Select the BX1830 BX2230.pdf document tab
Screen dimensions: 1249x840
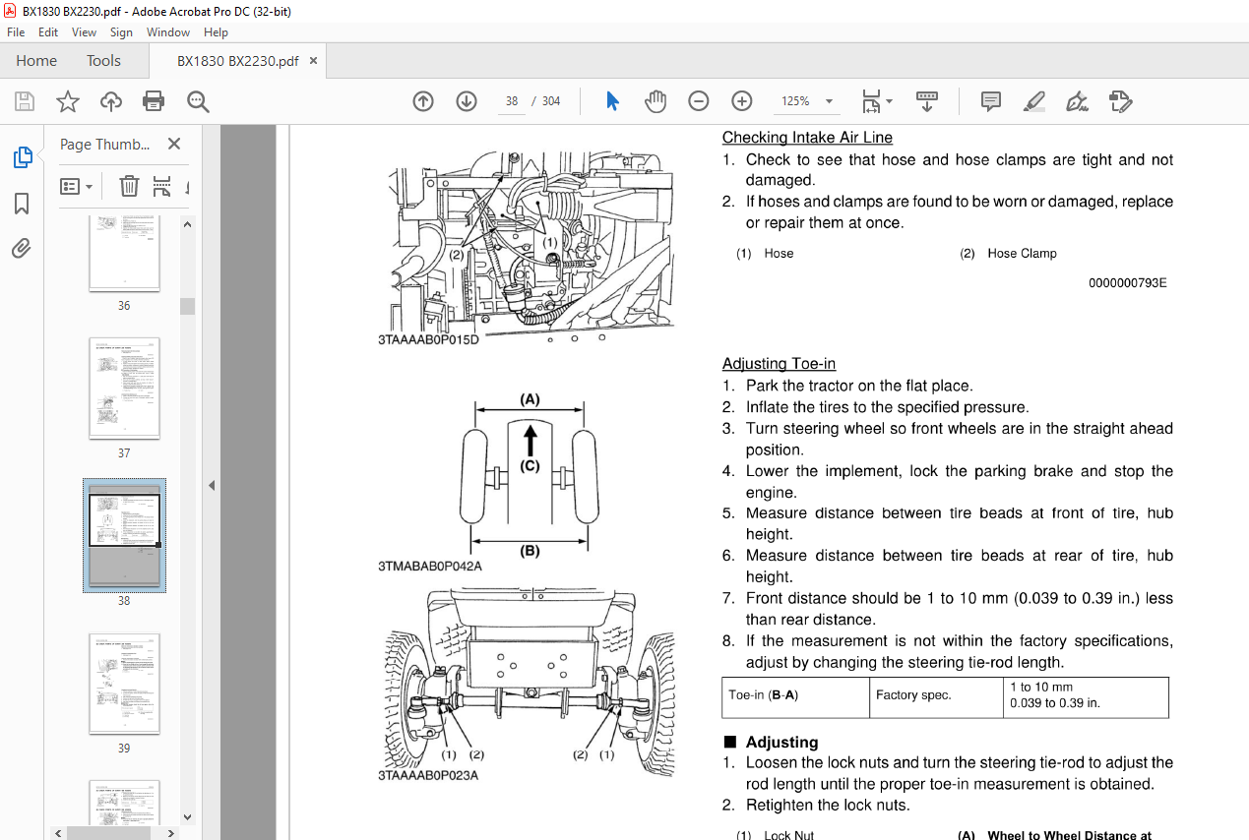coord(237,61)
